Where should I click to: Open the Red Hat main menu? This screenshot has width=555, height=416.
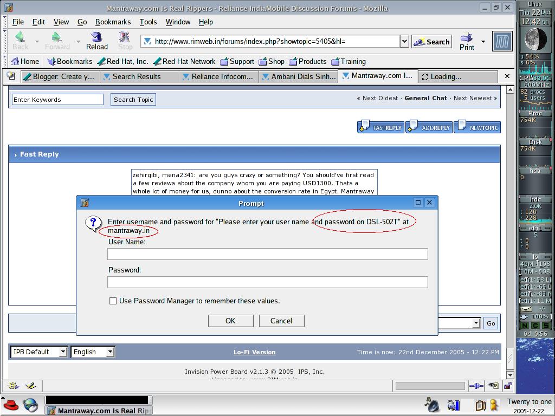click(x=11, y=405)
